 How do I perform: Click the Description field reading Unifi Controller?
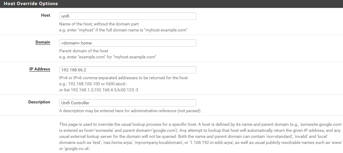[127, 103]
